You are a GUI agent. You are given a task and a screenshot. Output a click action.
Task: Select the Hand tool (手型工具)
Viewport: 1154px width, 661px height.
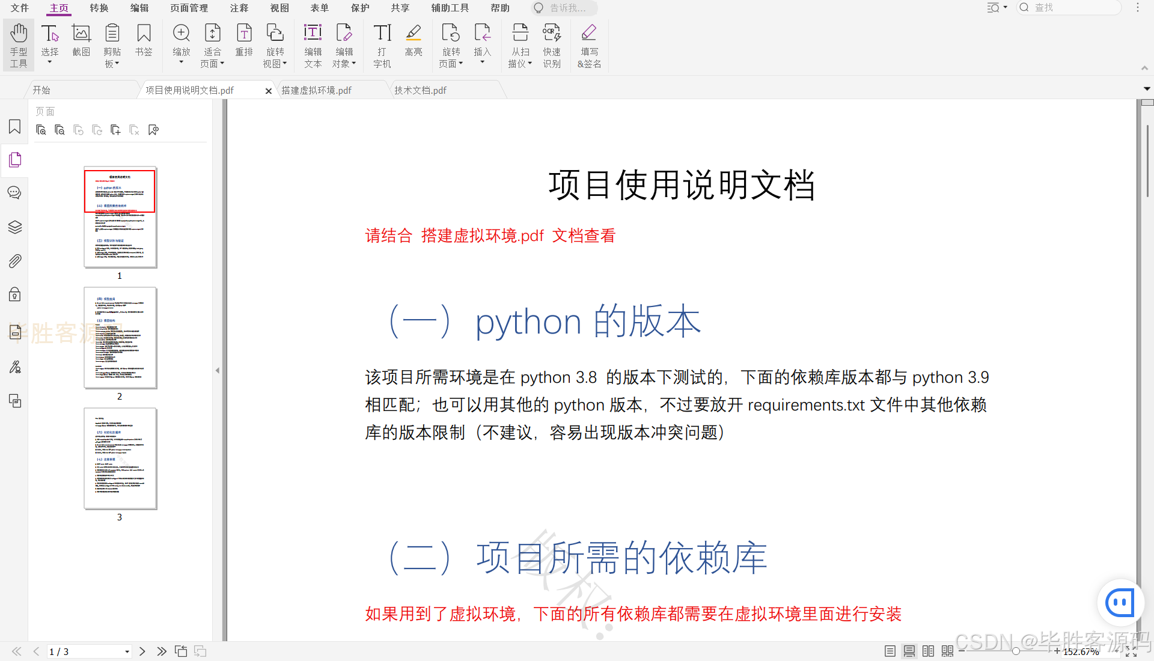pyautogui.click(x=19, y=46)
